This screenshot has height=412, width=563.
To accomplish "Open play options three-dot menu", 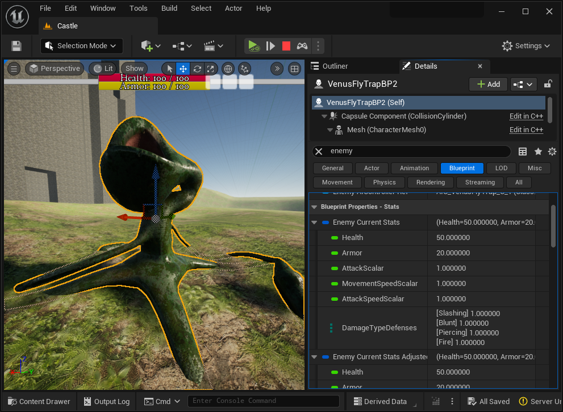I will [318, 46].
